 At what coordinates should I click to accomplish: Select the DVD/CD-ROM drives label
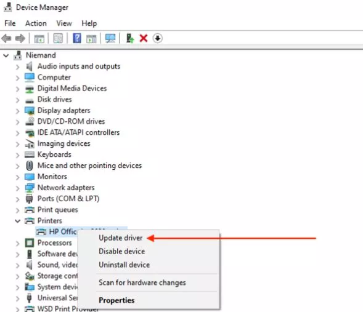coord(71,122)
